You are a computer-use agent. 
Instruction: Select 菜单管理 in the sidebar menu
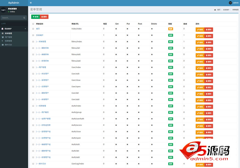8,33
